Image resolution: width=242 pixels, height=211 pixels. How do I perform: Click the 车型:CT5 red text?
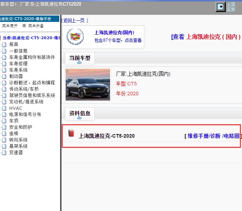click(x=126, y=84)
